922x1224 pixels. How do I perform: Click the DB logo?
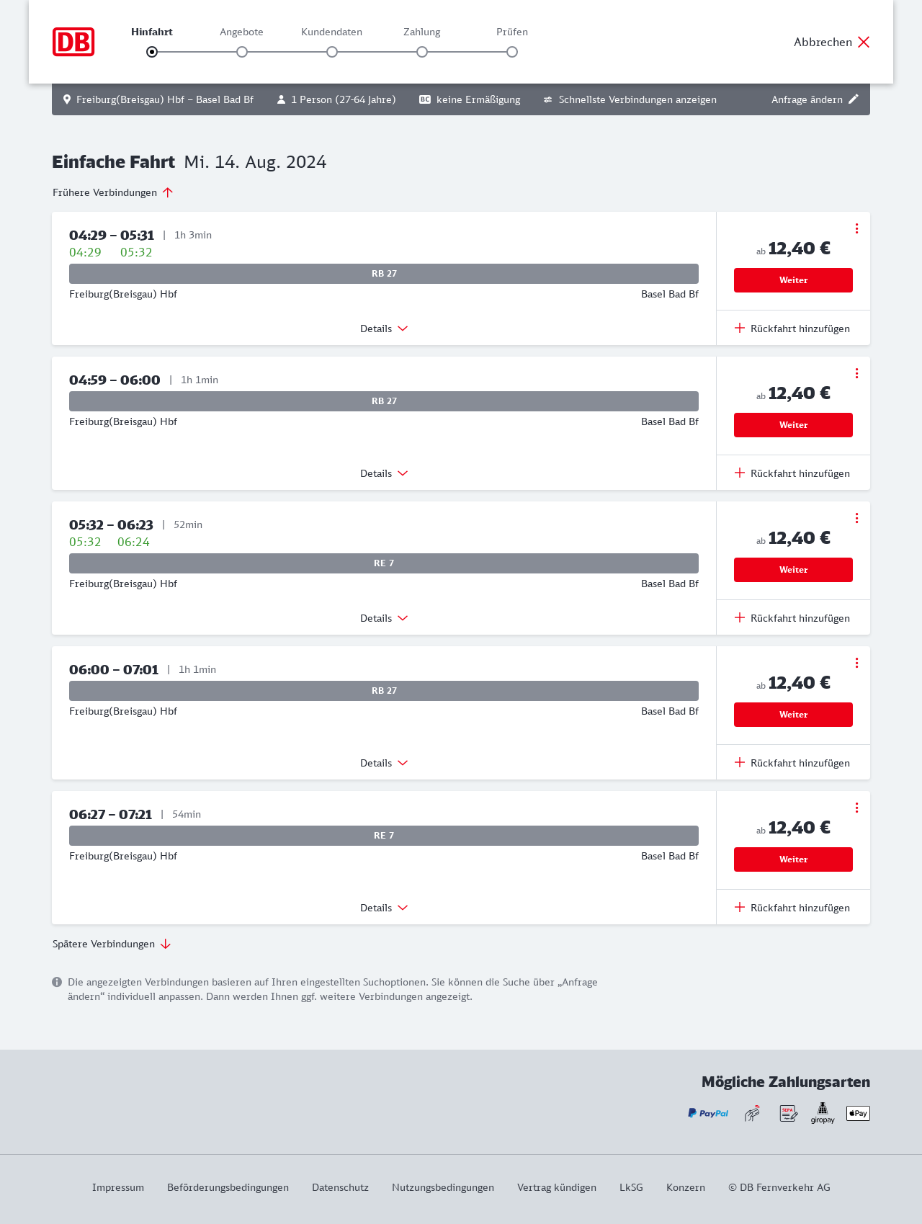73,42
